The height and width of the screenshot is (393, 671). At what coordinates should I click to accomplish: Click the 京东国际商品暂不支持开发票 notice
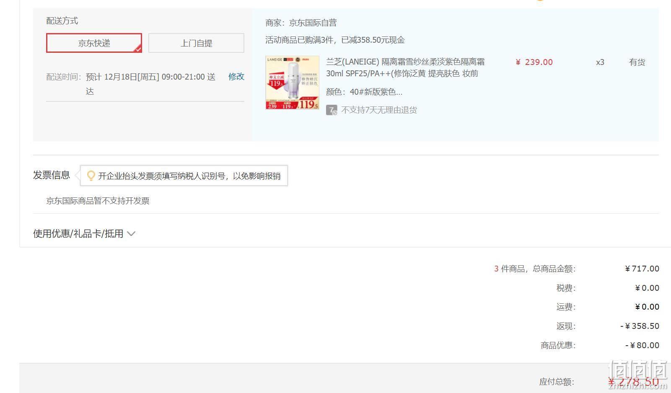tap(98, 201)
